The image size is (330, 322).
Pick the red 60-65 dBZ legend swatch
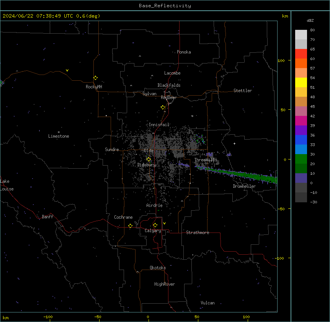(x=301, y=54)
